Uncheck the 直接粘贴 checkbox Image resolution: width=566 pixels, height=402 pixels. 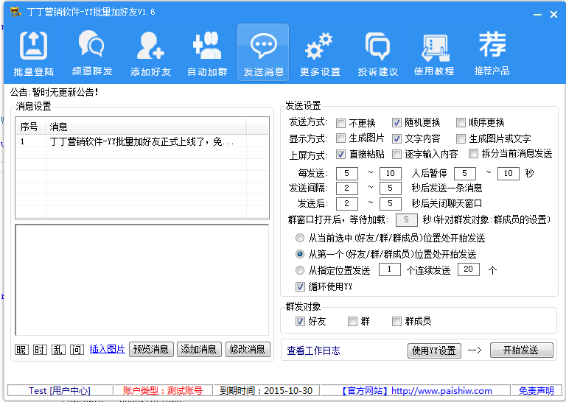pyautogui.click(x=340, y=155)
